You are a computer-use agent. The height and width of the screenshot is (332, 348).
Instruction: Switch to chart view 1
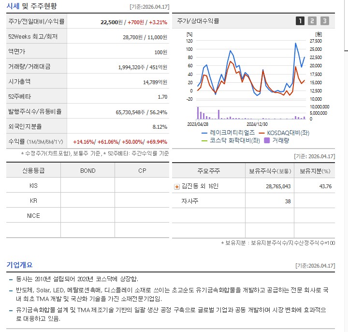click(300, 21)
